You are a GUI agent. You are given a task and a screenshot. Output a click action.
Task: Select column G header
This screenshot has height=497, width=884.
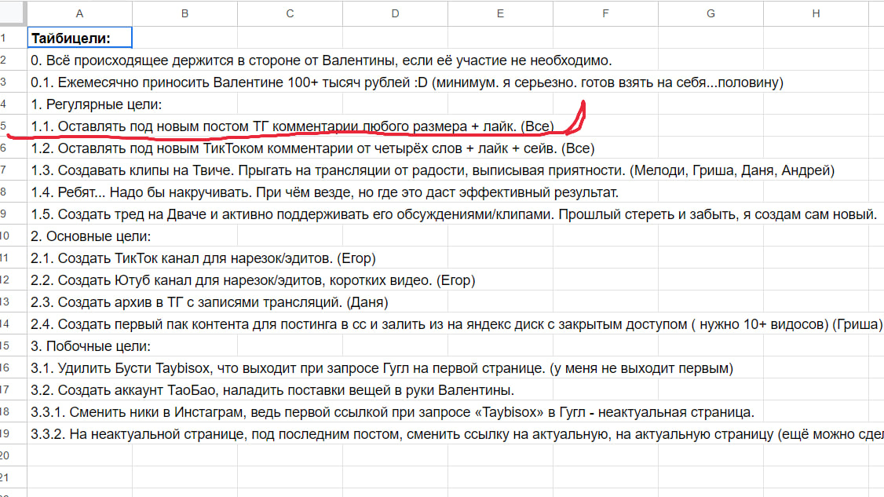(x=711, y=13)
